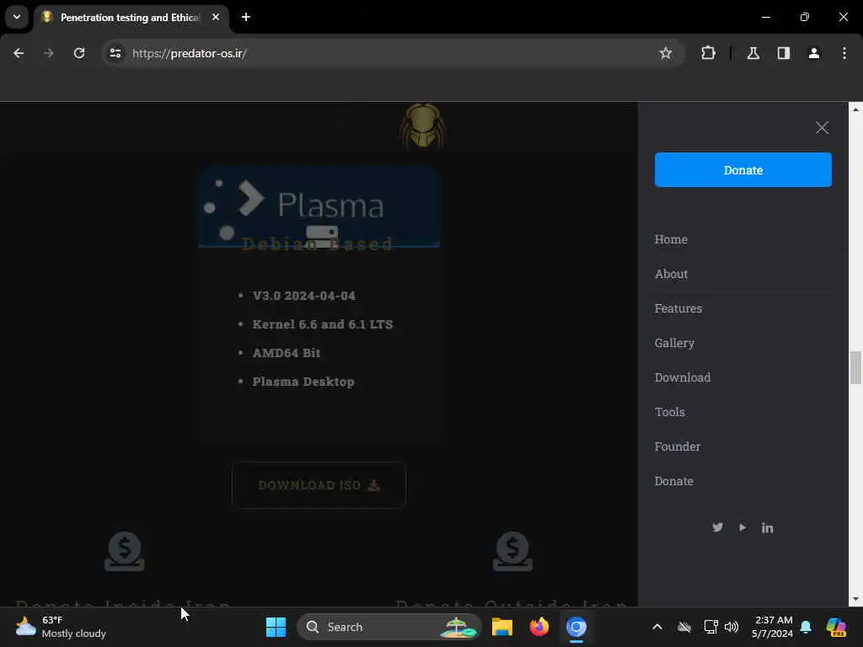This screenshot has width=863, height=647.
Task: Close the Penetration testing tab
Action: (x=216, y=17)
